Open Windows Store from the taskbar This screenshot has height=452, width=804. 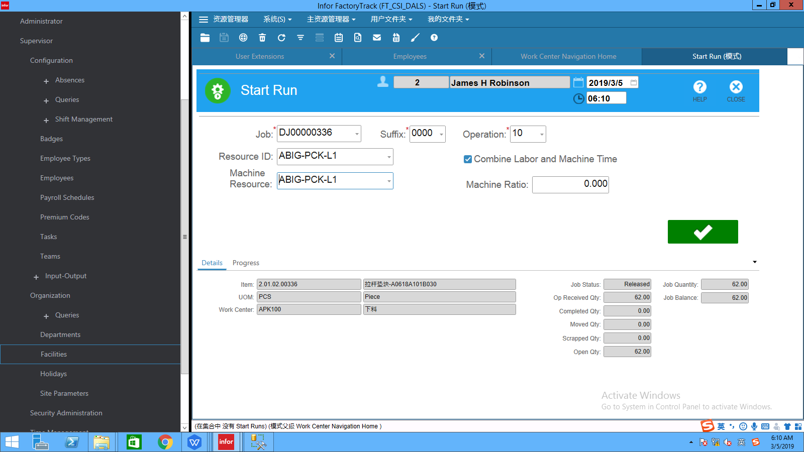(x=134, y=442)
